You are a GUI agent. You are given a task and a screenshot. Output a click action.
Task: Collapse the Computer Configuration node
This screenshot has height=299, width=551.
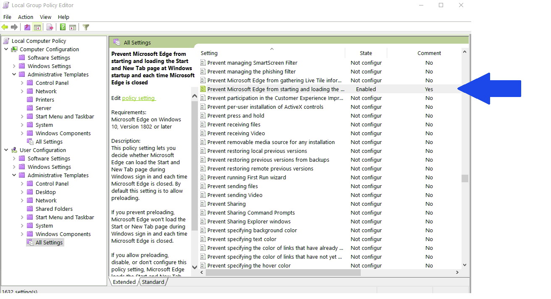click(x=6, y=49)
